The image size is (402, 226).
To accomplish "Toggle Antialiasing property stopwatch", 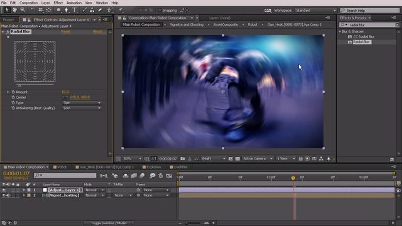I will coord(13,108).
